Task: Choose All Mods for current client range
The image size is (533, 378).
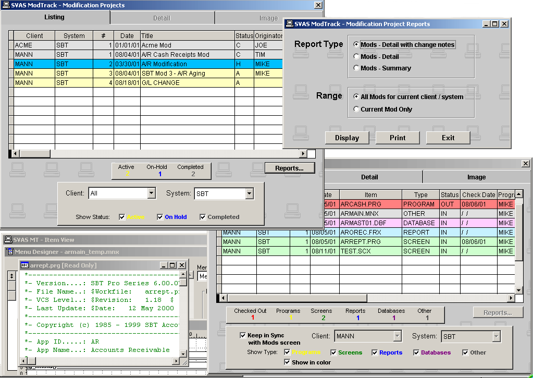Action: pyautogui.click(x=408, y=96)
